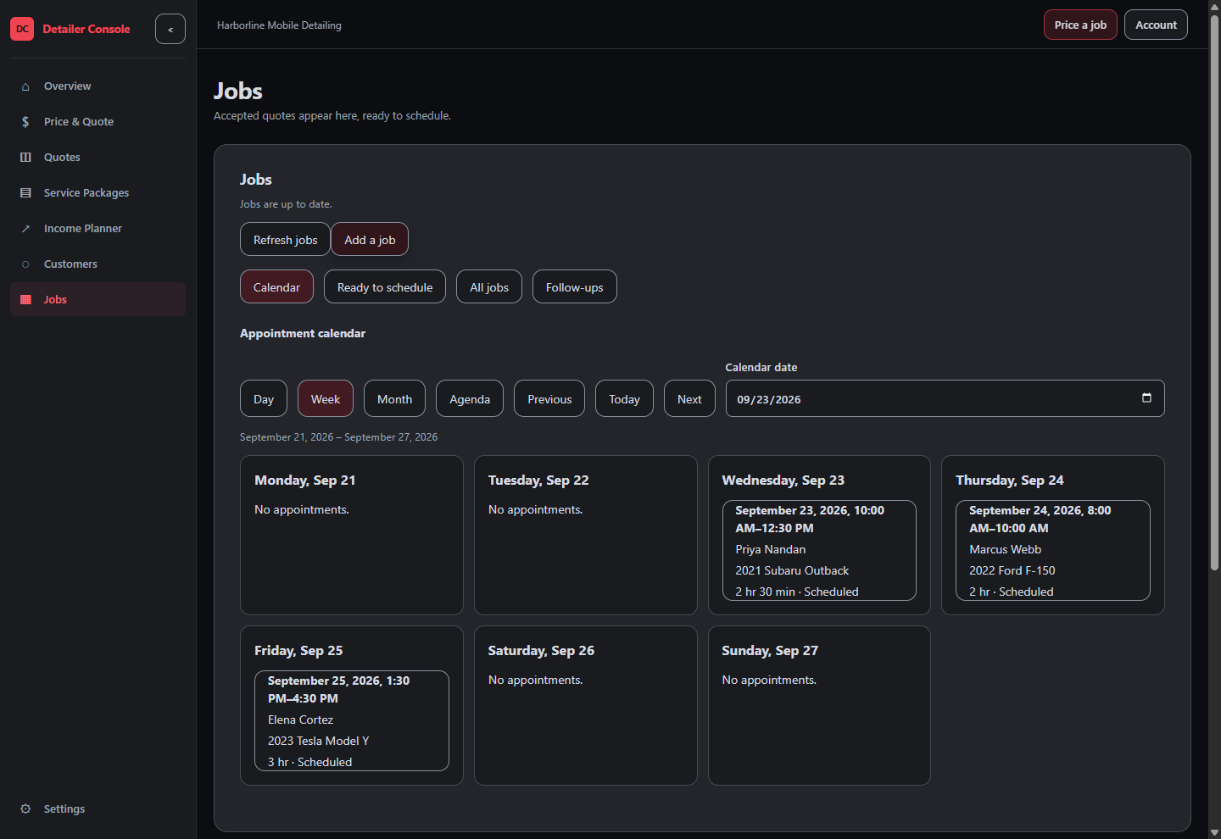Click the Price a job button
Screen dimensions: 1221x839
coord(1080,25)
